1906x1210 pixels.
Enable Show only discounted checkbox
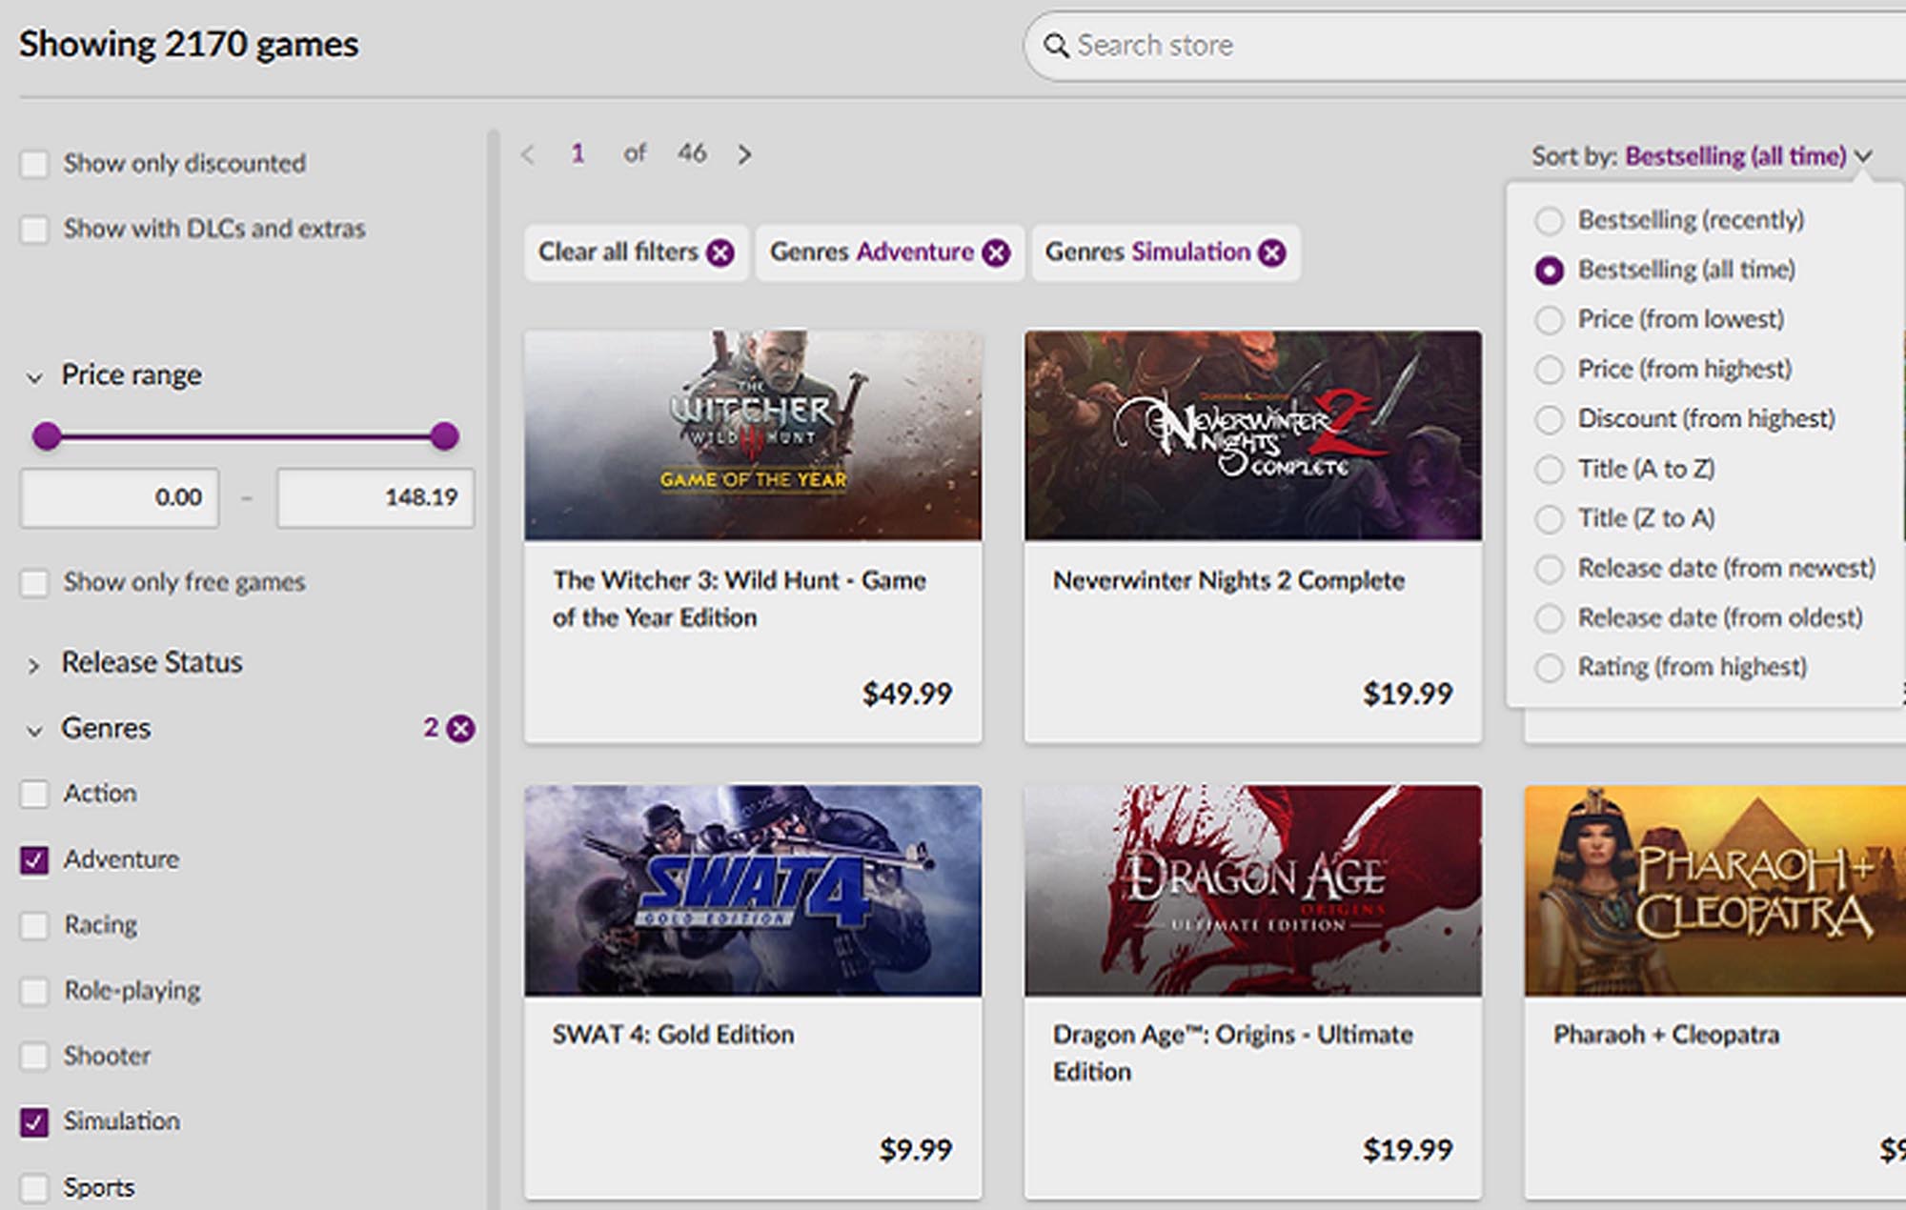(34, 164)
